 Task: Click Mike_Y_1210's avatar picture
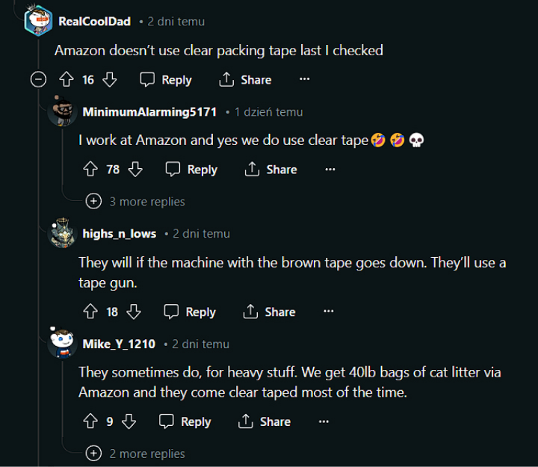(x=62, y=344)
